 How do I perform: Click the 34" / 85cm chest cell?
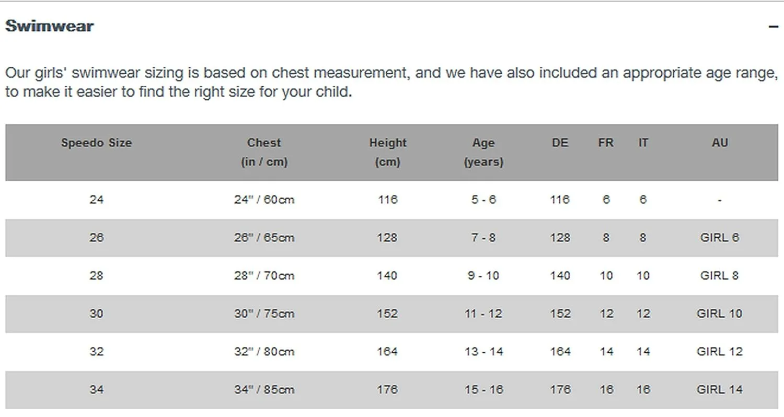pyautogui.click(x=264, y=390)
